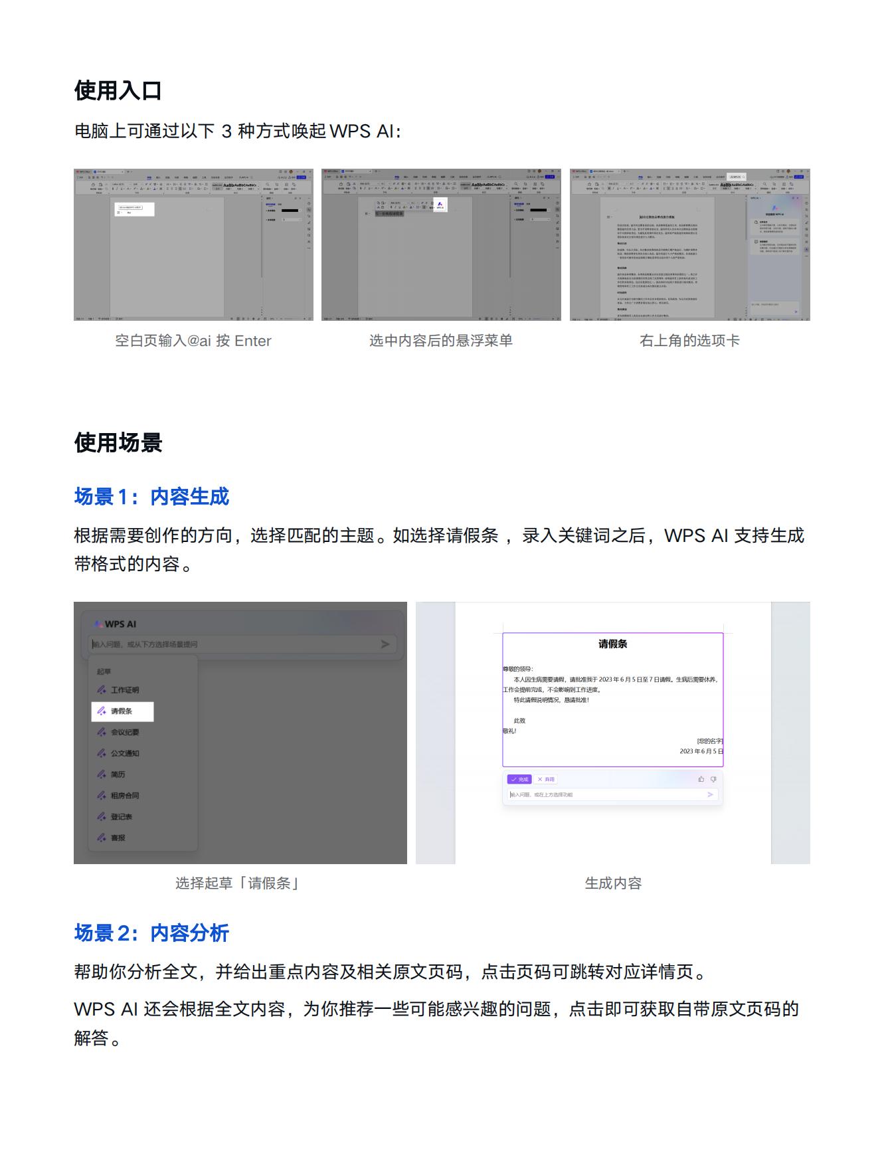Click the 输入问题，或在上方选择功能 input below the letter

612,794
